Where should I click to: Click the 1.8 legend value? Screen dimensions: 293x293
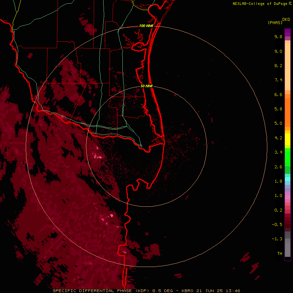coord(278,181)
